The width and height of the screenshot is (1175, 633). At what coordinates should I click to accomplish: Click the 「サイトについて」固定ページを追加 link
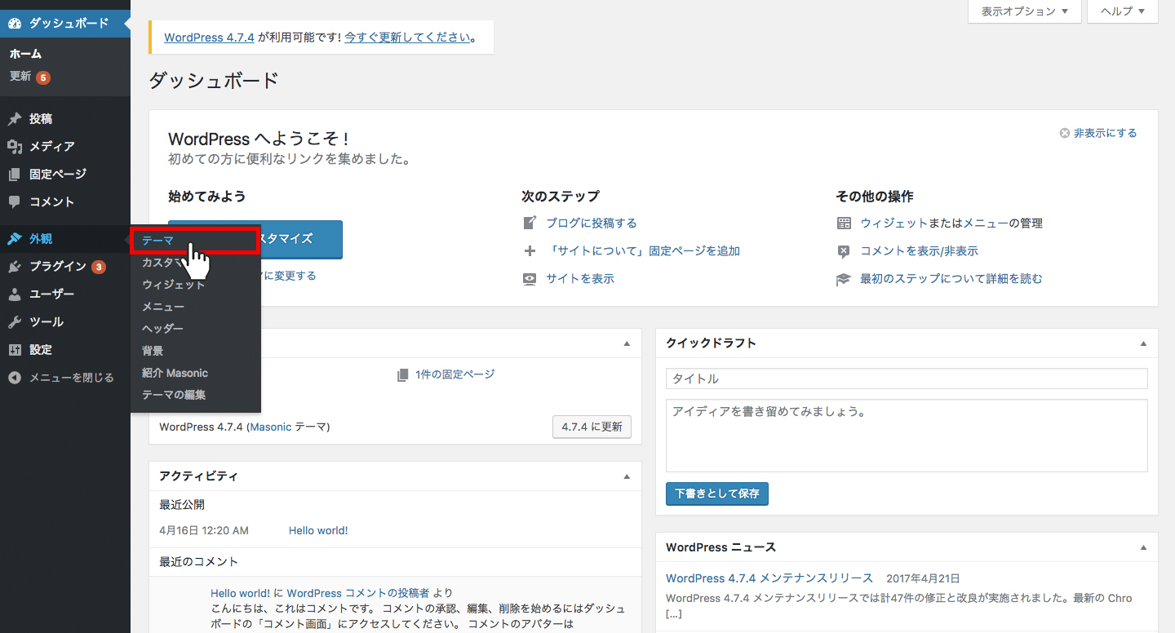(643, 251)
